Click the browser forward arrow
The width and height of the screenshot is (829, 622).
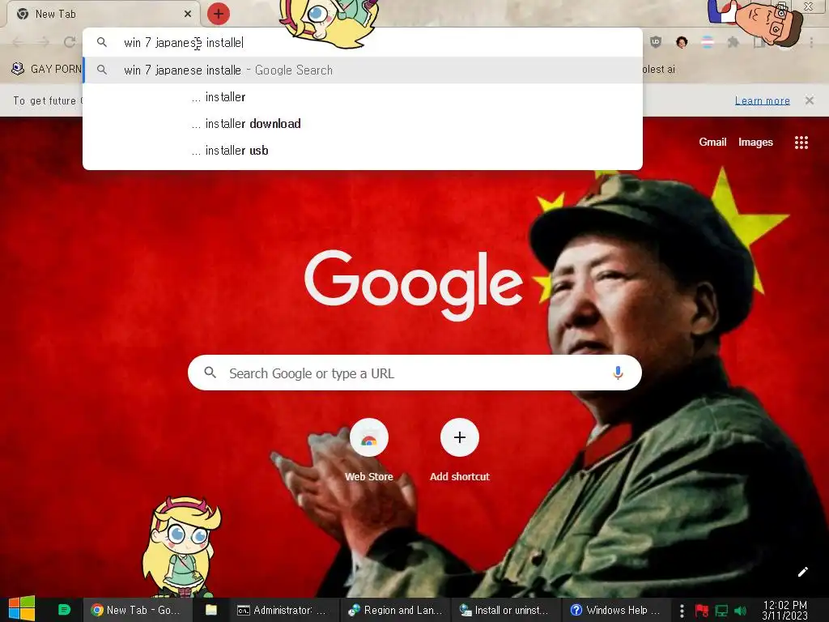[44, 42]
